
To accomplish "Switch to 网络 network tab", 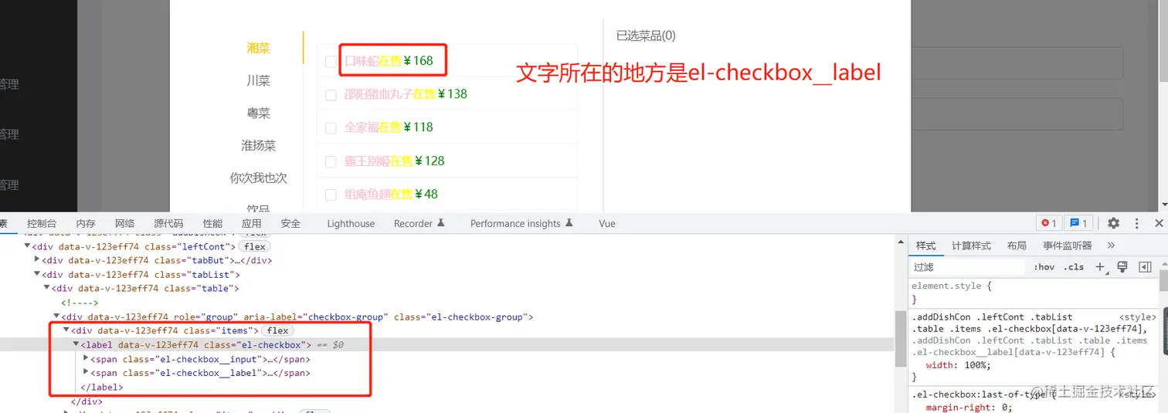I will (x=124, y=223).
